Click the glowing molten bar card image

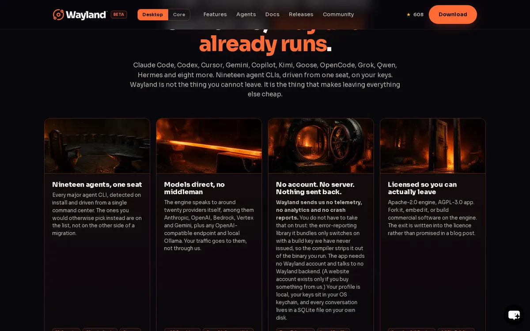tap(209, 146)
